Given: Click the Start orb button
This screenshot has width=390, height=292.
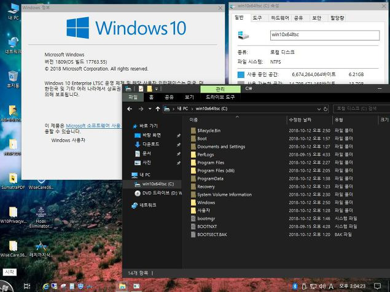Looking at the screenshot, I should pyautogui.click(x=7, y=286).
